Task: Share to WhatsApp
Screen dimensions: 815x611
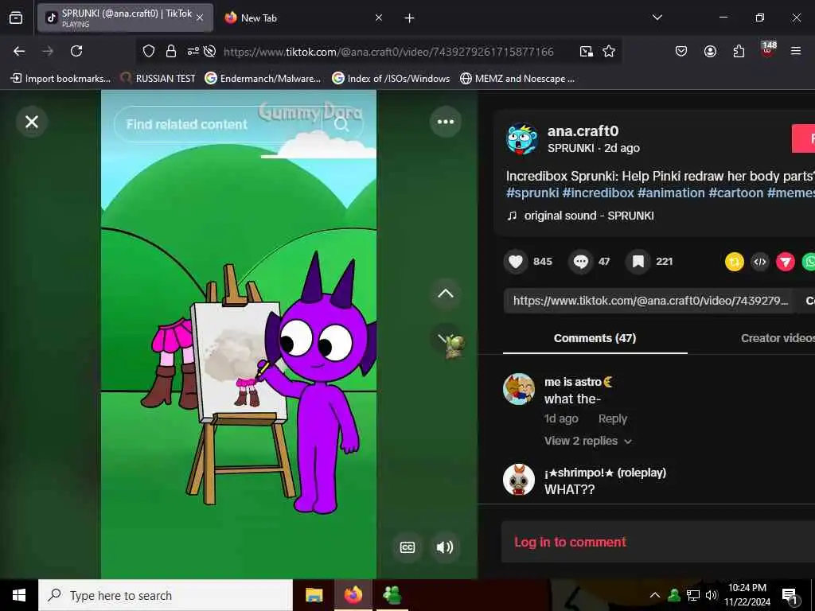Action: click(x=809, y=261)
